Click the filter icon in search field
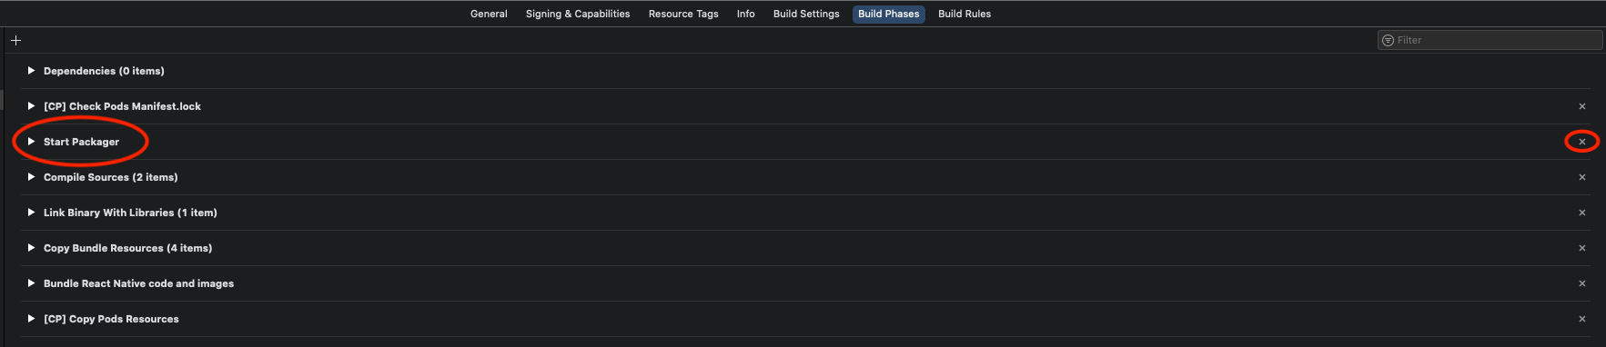 [1388, 40]
